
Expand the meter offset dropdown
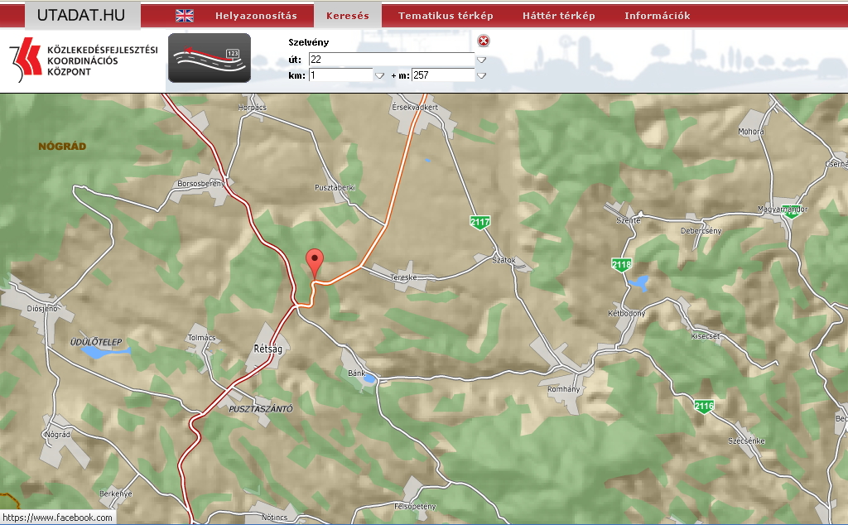click(480, 75)
